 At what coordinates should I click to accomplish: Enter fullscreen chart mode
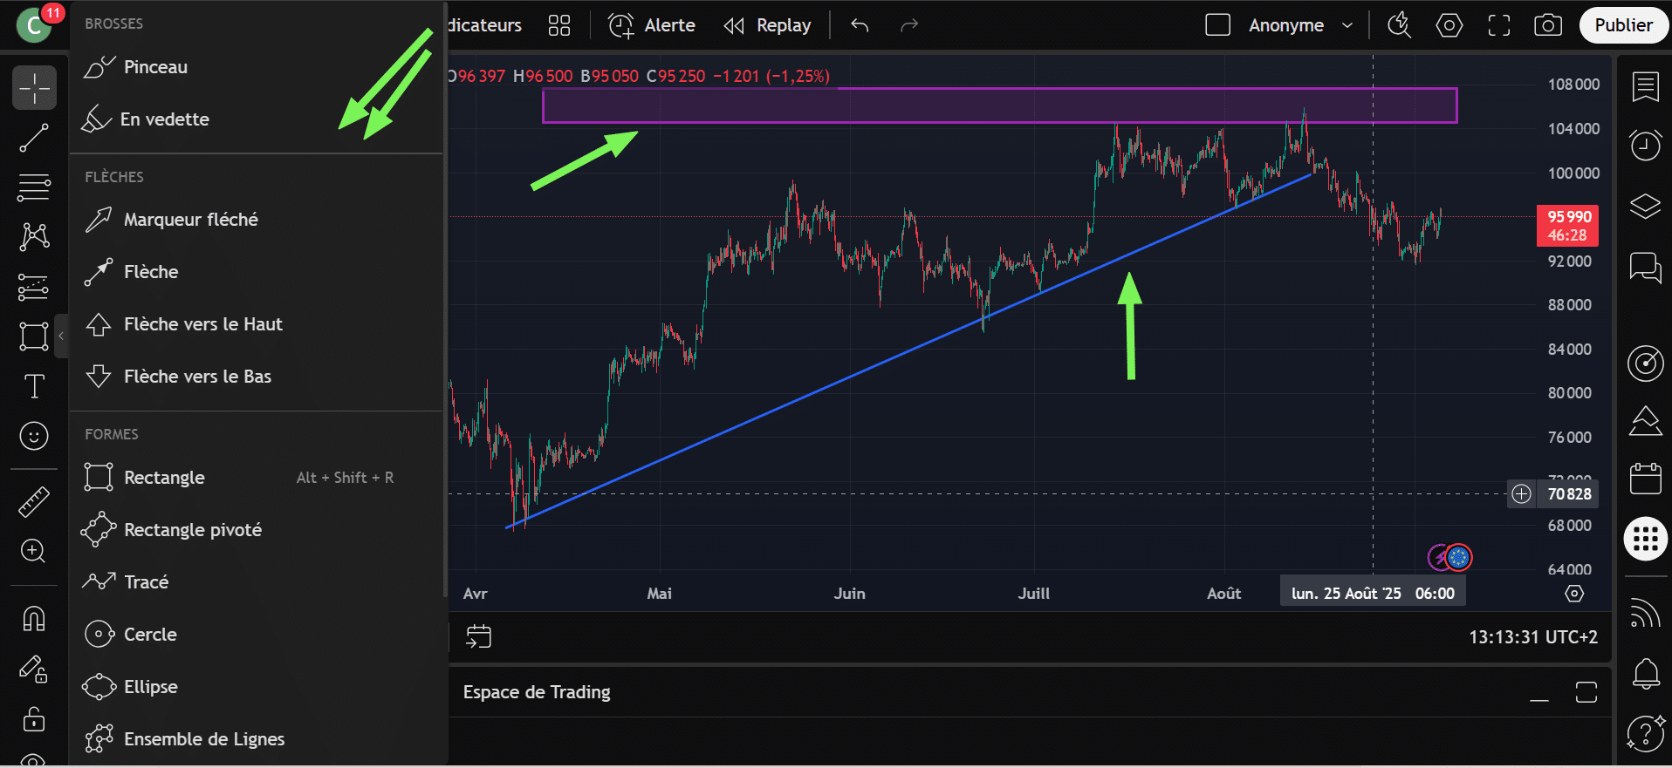pyautogui.click(x=1499, y=25)
